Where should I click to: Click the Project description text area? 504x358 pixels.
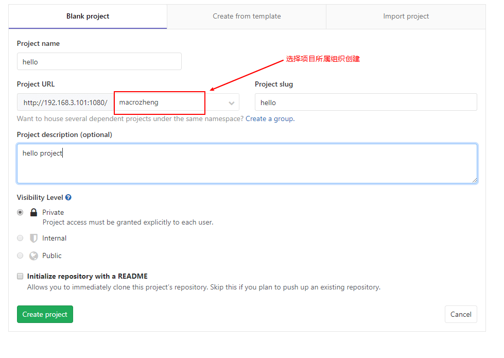247,164
